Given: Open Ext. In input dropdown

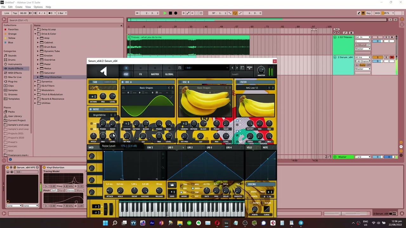Looking at the screenshot, I should tap(363, 37).
